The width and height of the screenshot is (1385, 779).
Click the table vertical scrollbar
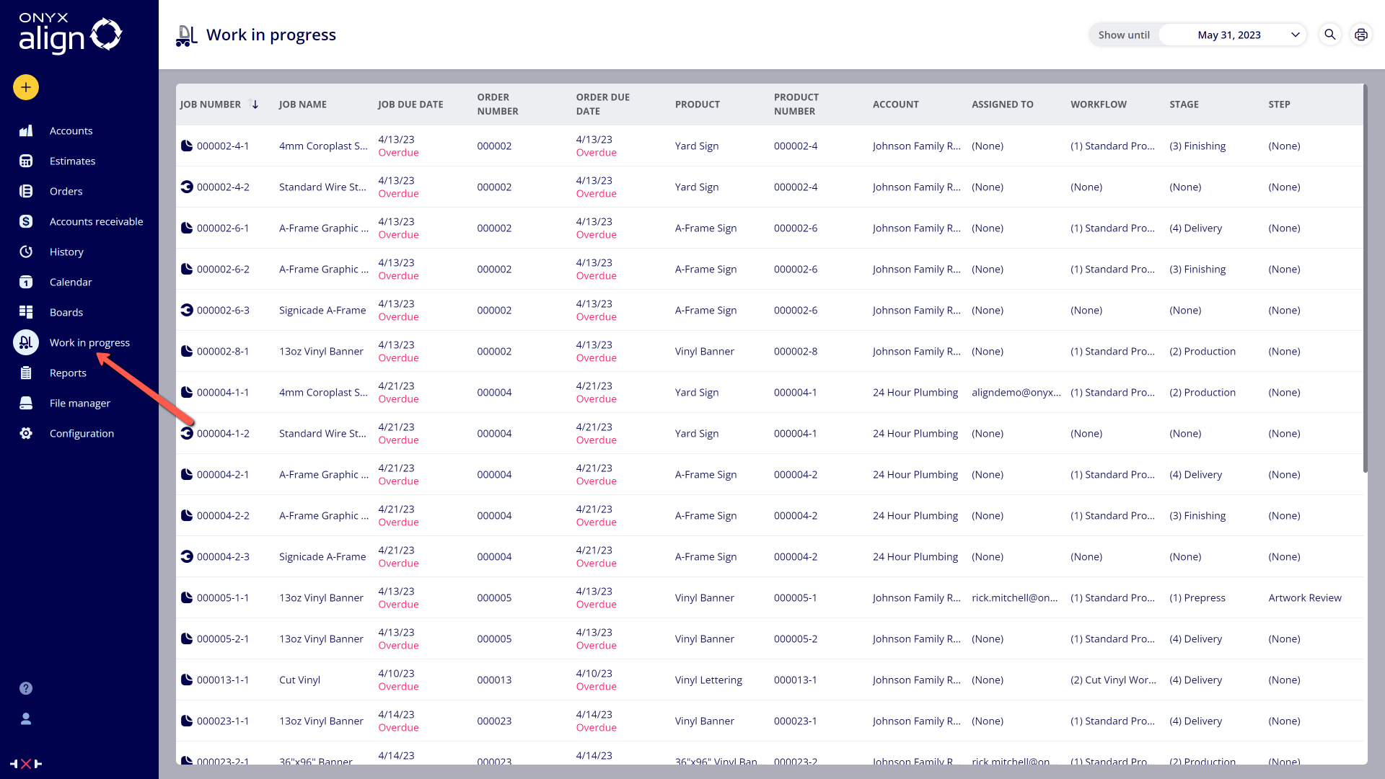coord(1365,279)
